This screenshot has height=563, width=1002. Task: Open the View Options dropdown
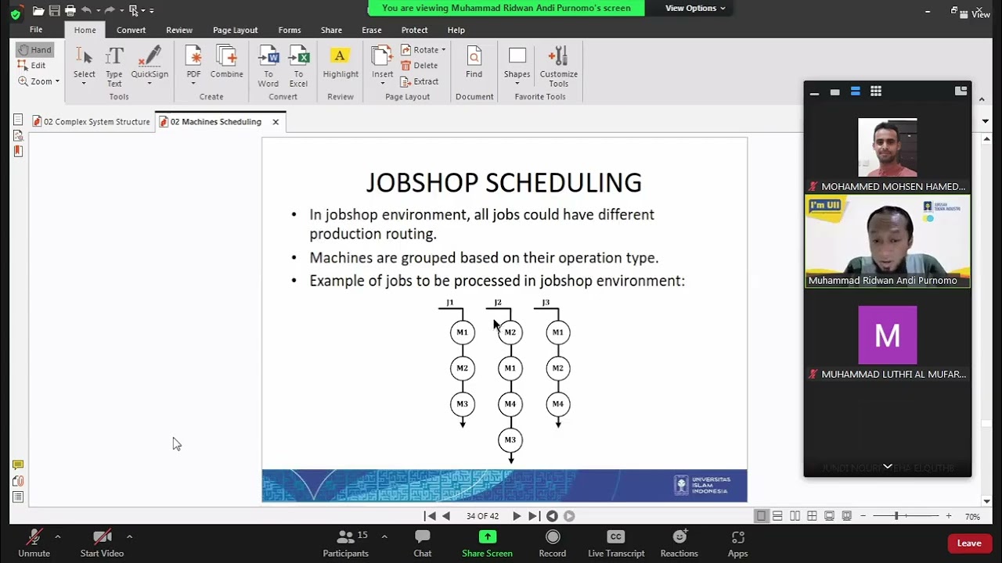(x=695, y=8)
